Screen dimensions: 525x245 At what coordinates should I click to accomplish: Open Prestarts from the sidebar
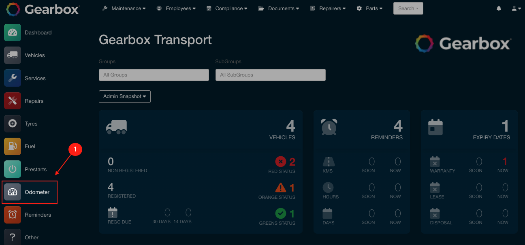(x=36, y=169)
